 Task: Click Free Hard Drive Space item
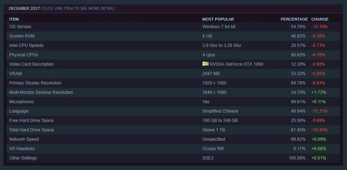point(173,121)
